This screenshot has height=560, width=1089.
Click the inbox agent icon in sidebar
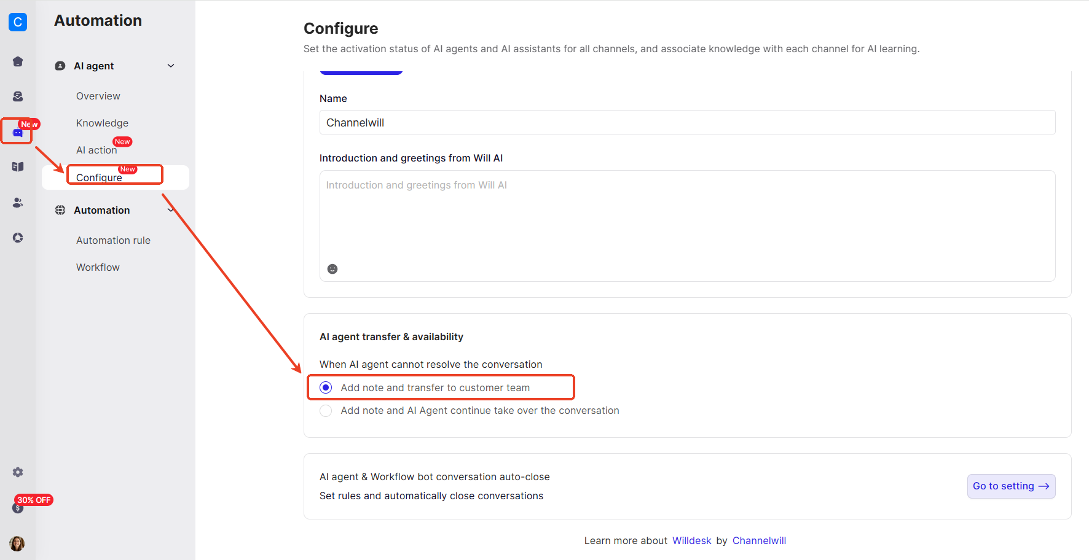[x=18, y=96]
